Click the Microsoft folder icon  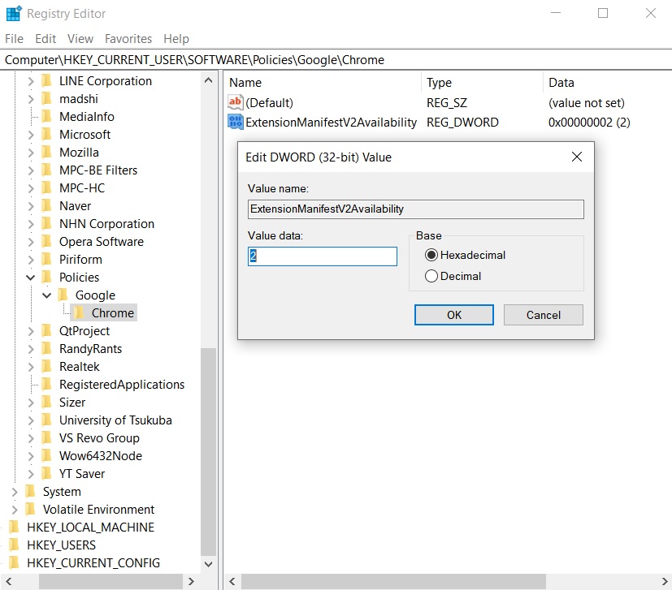[46, 135]
